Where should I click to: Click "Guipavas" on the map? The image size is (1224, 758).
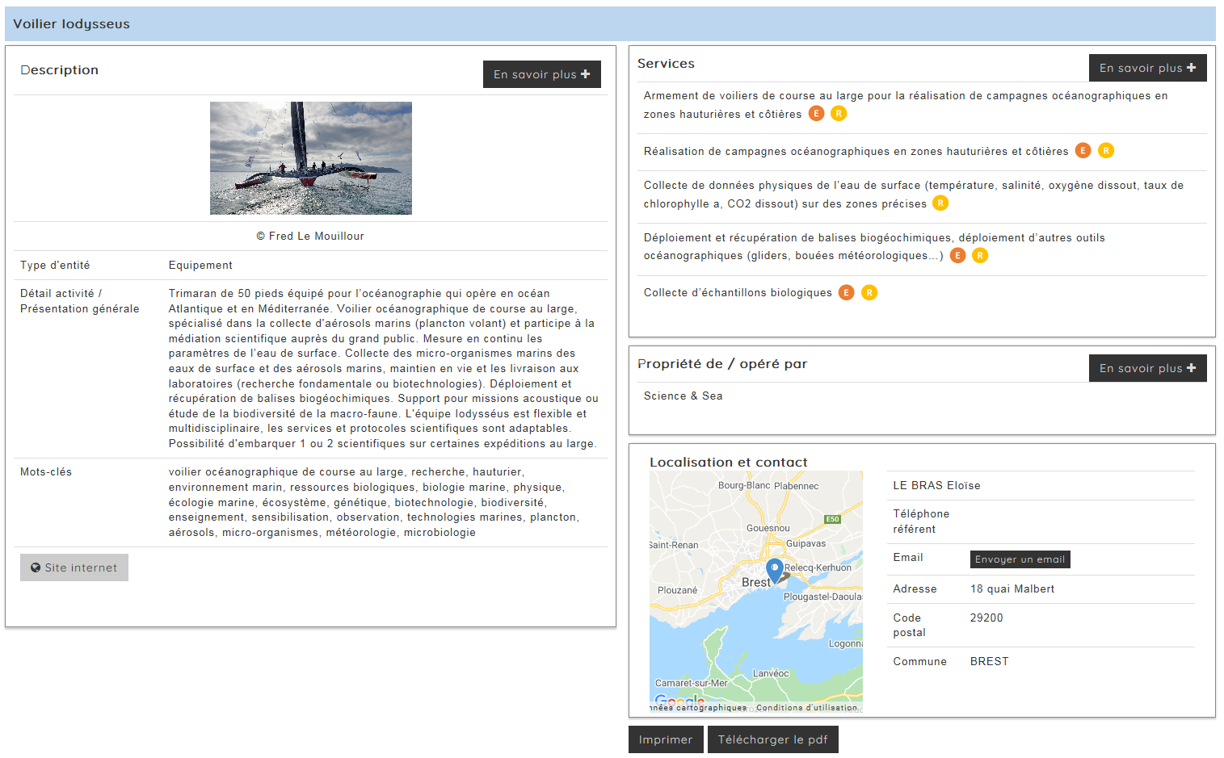[x=806, y=543]
